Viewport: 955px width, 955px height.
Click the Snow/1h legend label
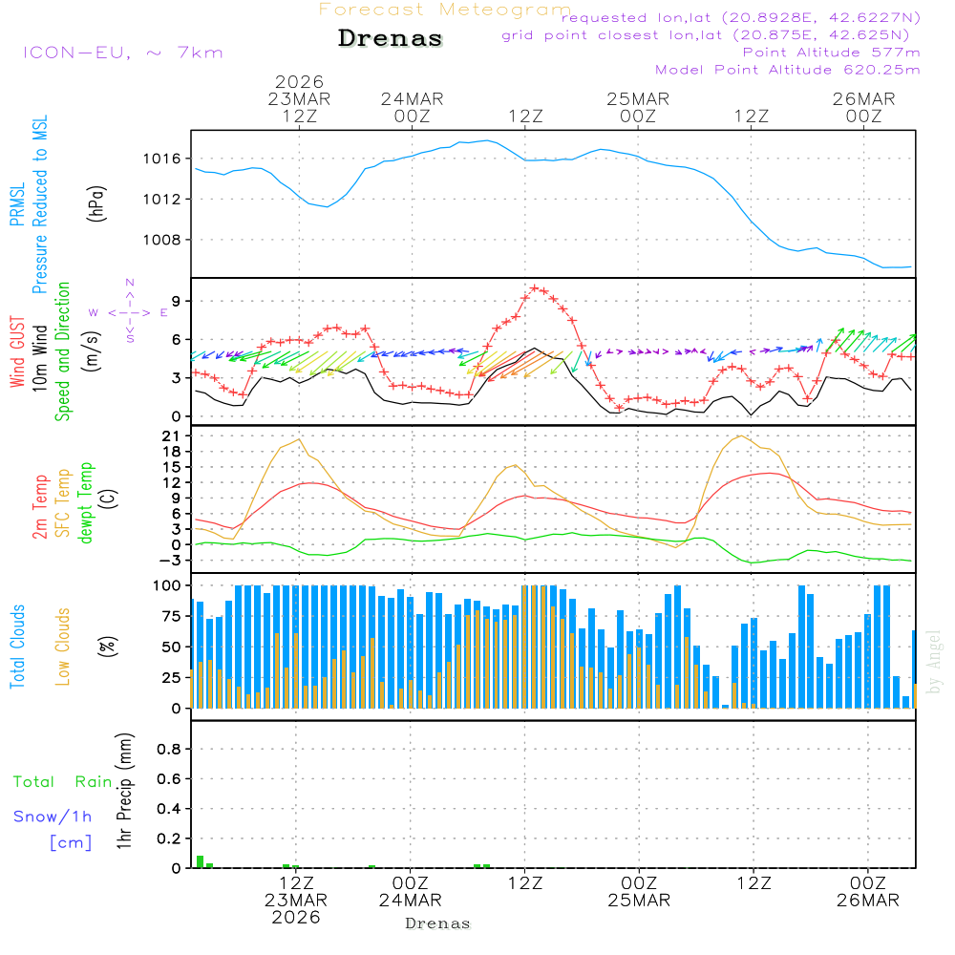tap(53, 817)
